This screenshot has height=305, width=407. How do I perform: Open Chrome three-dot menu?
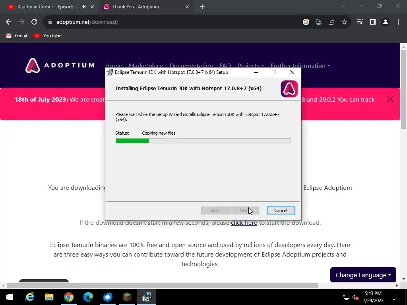398,22
